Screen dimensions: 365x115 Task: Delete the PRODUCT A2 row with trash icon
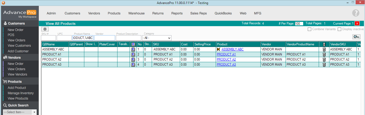tap(324, 60)
